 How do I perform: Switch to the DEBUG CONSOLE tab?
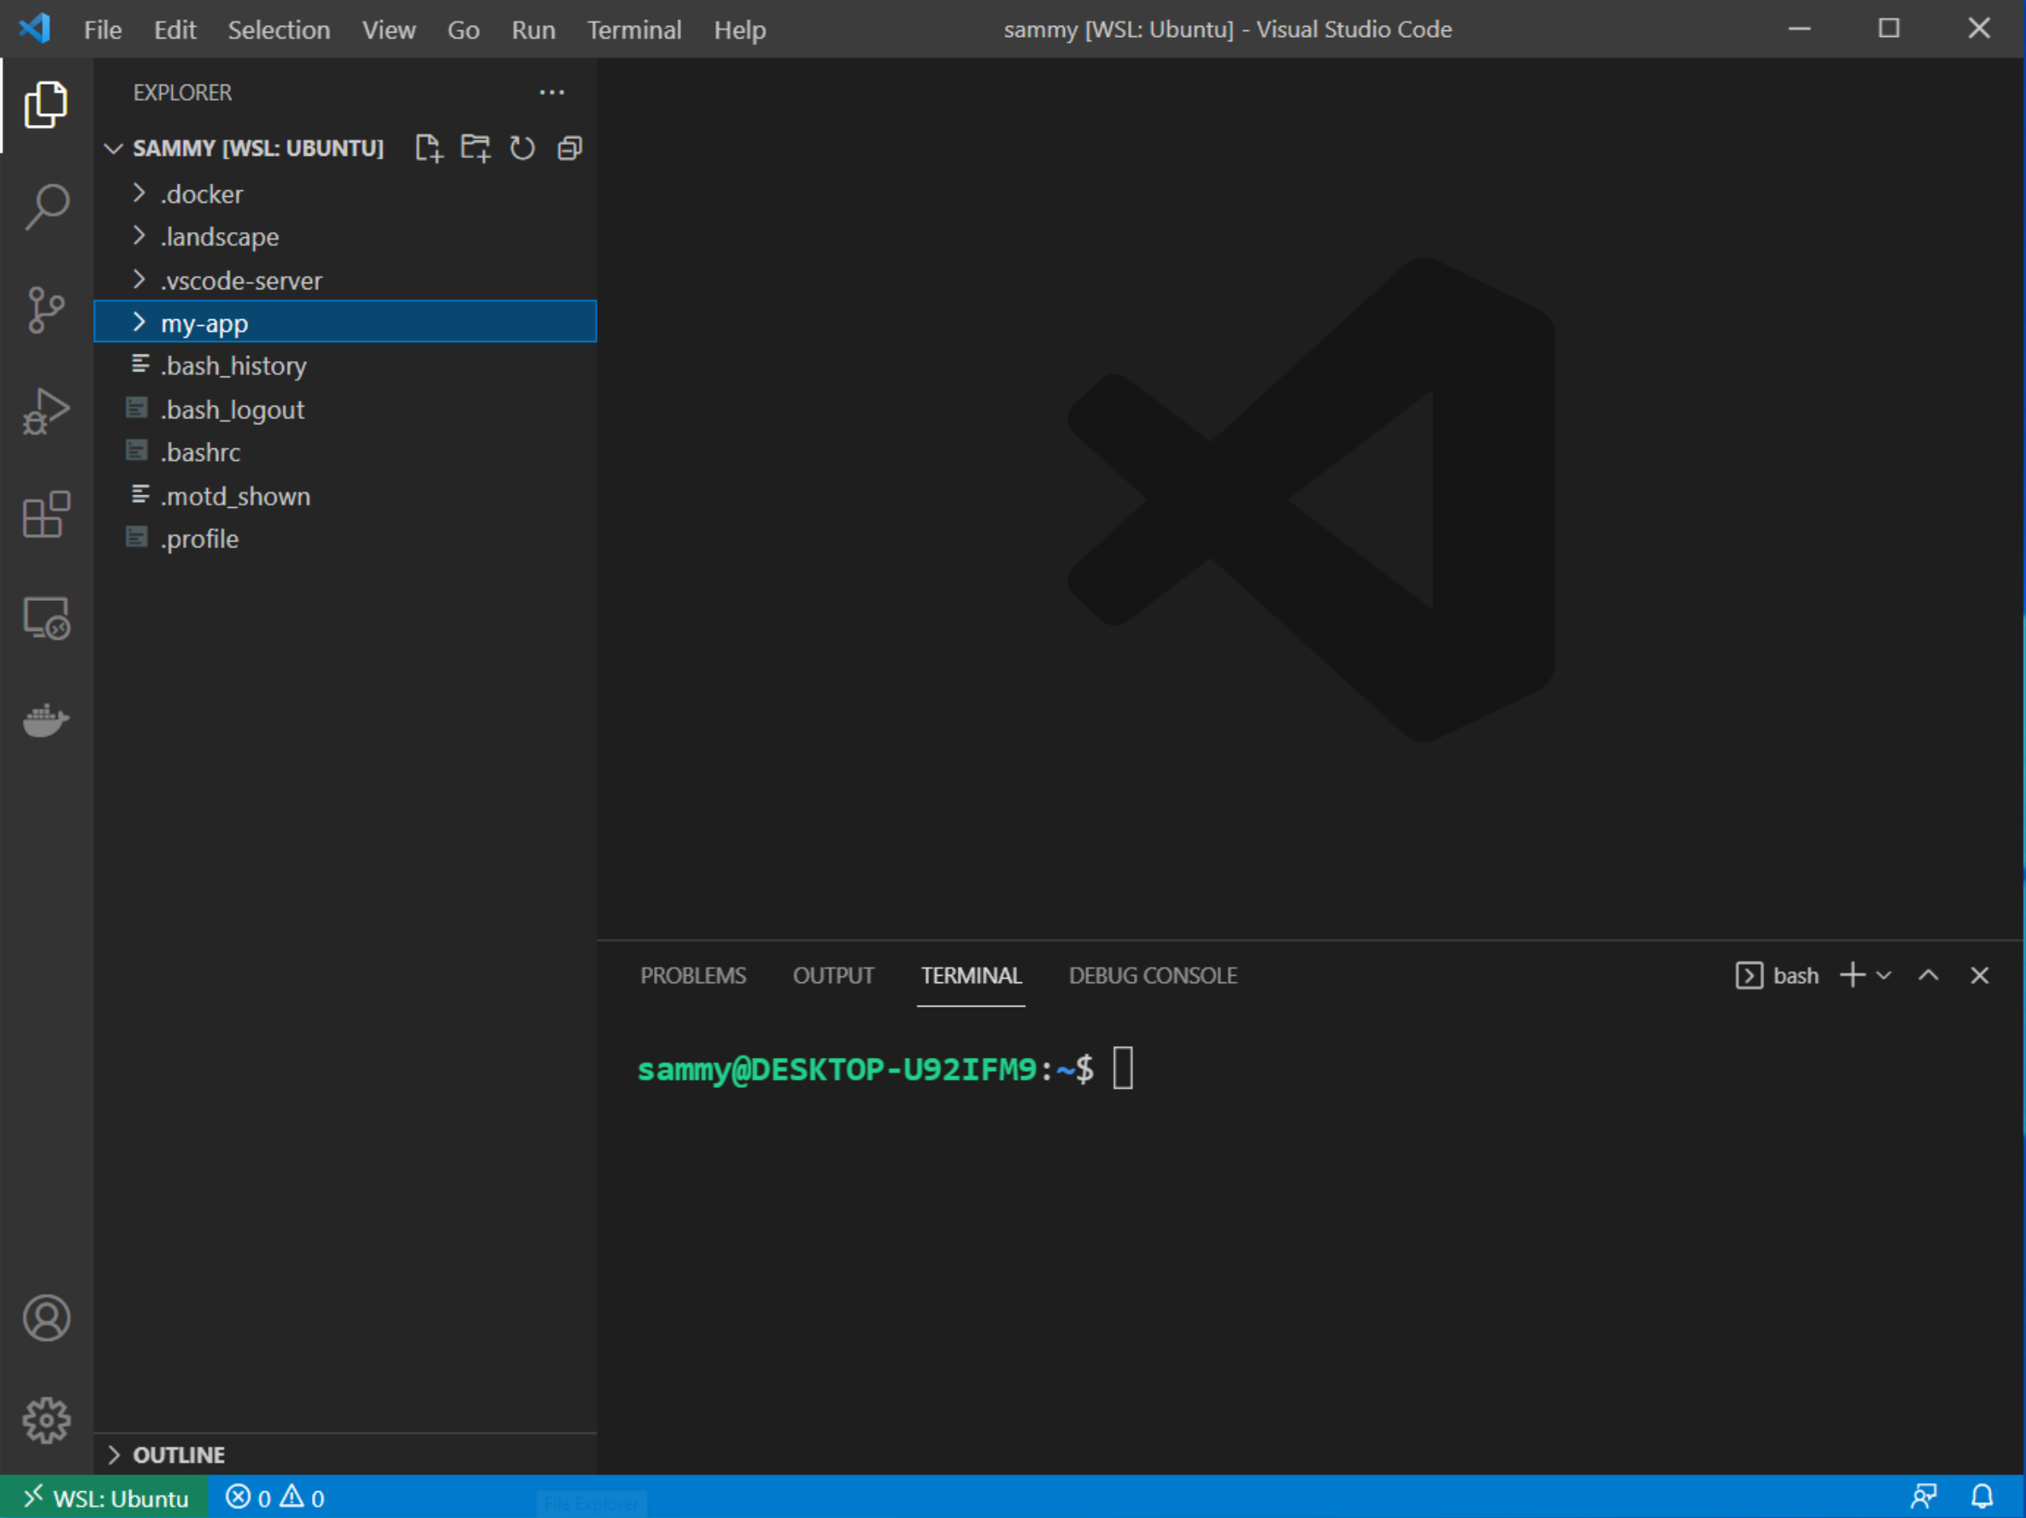pyautogui.click(x=1152, y=975)
